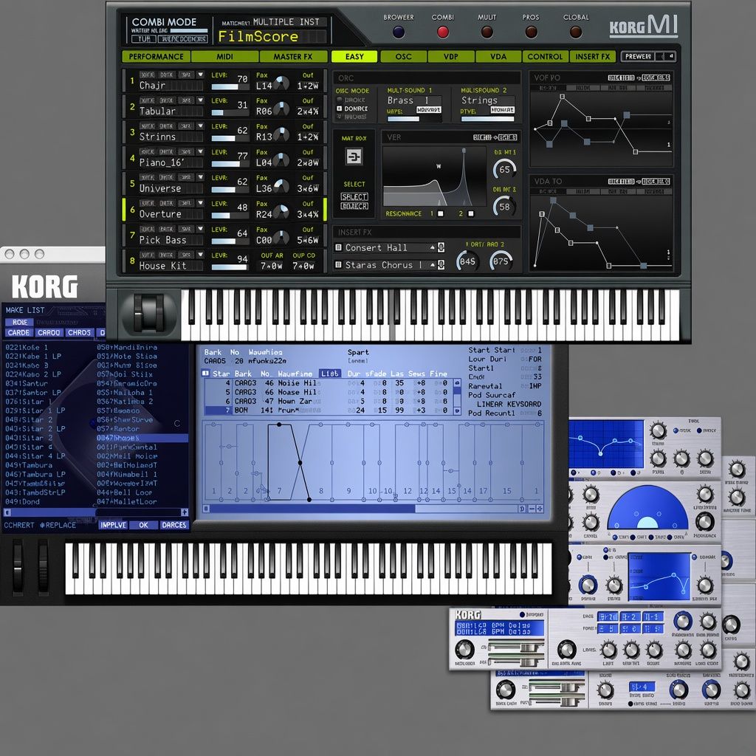Toggle Resonance 1 checkbox

(440, 213)
